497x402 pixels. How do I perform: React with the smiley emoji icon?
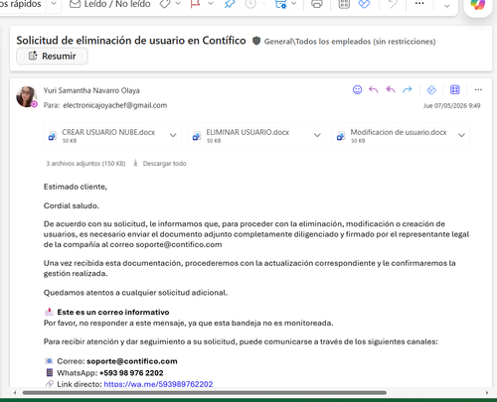(357, 89)
